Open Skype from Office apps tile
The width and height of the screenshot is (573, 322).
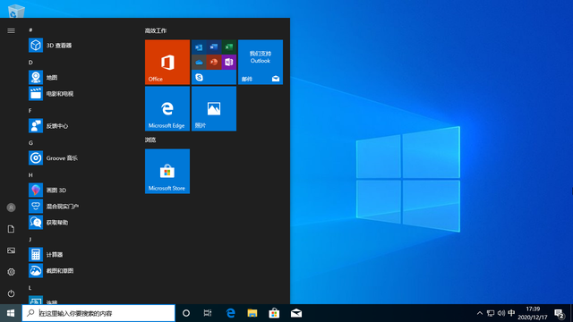point(199,77)
